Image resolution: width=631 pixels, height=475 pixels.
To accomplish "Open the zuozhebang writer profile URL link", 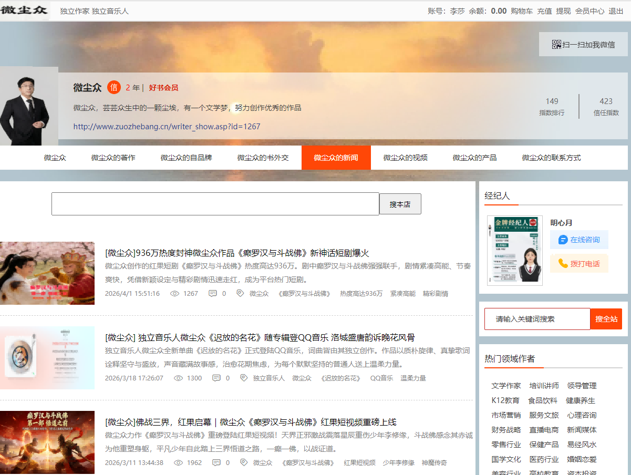I will point(167,127).
